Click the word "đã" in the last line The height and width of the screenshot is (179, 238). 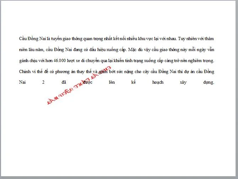coord(64,82)
